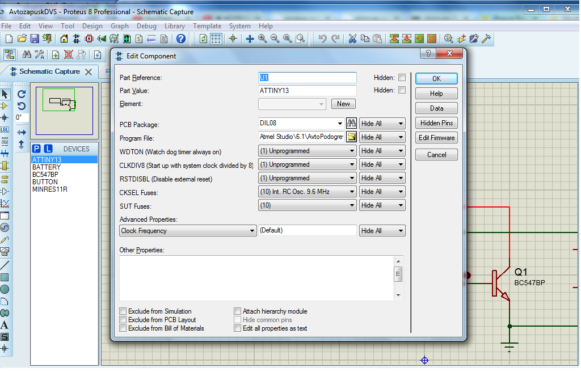Save the design using the floppy icon
Image resolution: width=581 pixels, height=372 pixels.
(35, 39)
